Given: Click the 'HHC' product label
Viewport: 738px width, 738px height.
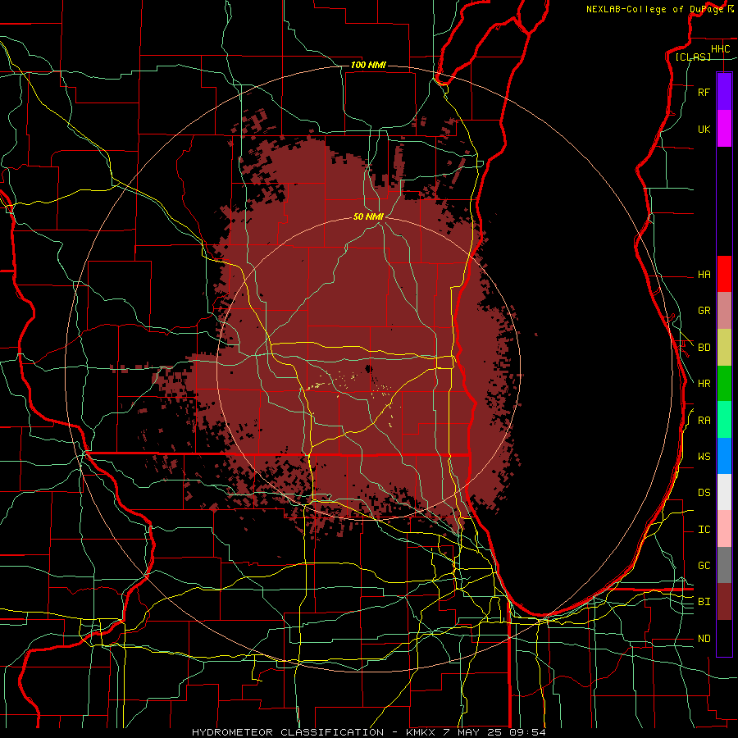Looking at the screenshot, I should coord(720,49).
